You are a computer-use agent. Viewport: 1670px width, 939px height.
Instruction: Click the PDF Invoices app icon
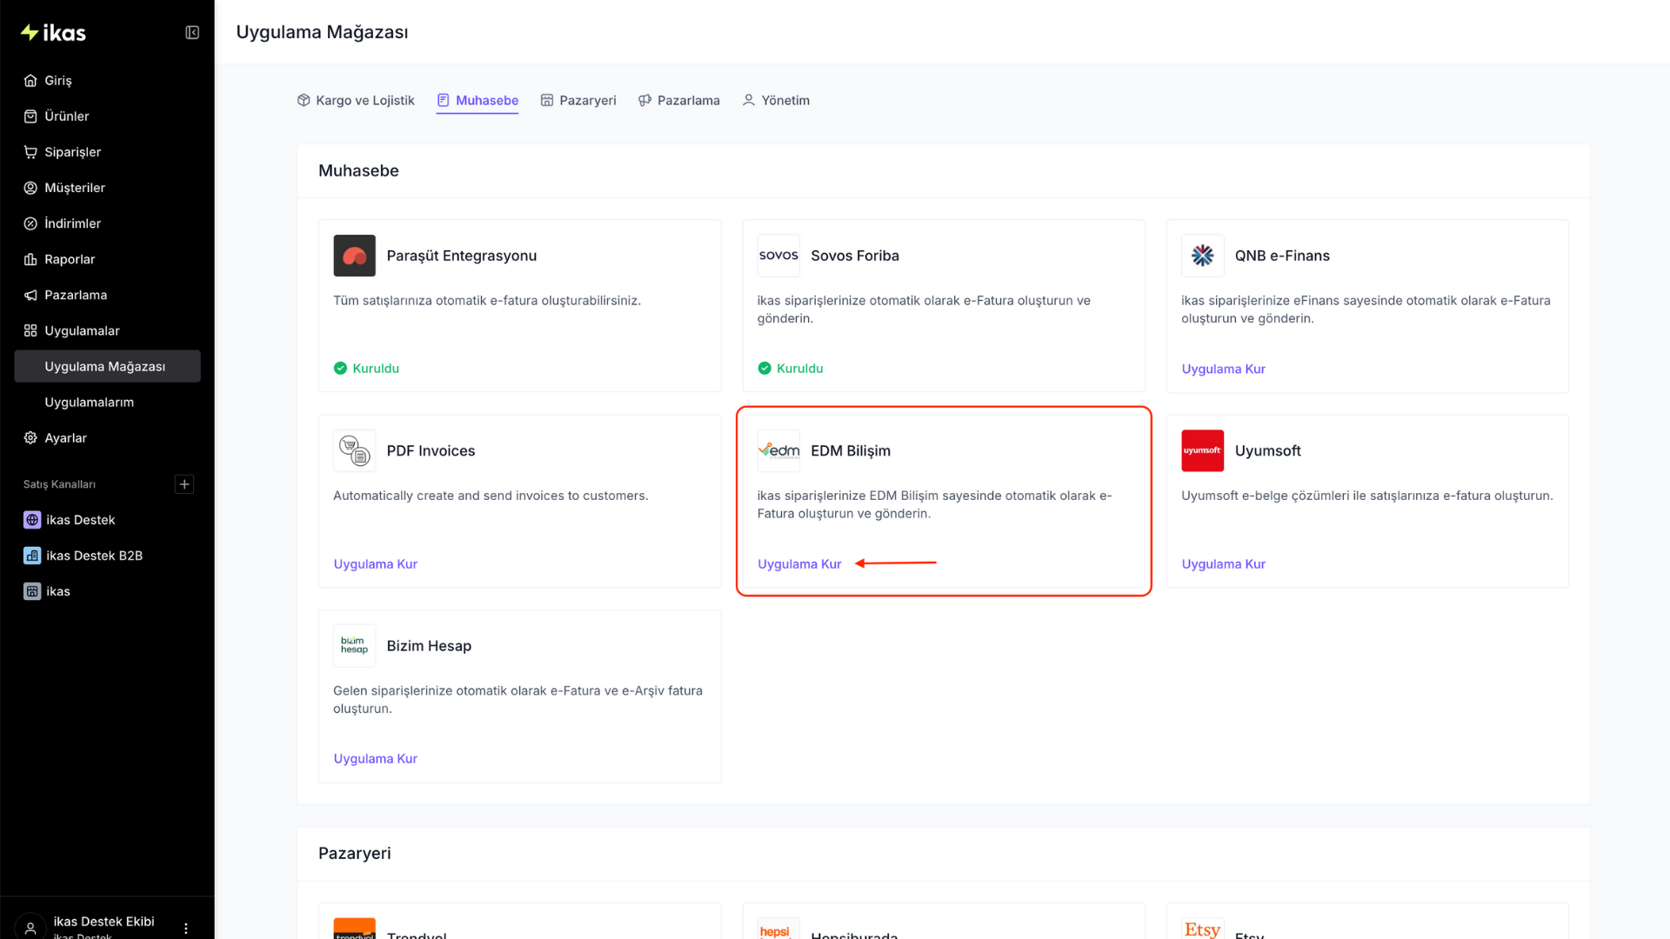[x=354, y=450]
